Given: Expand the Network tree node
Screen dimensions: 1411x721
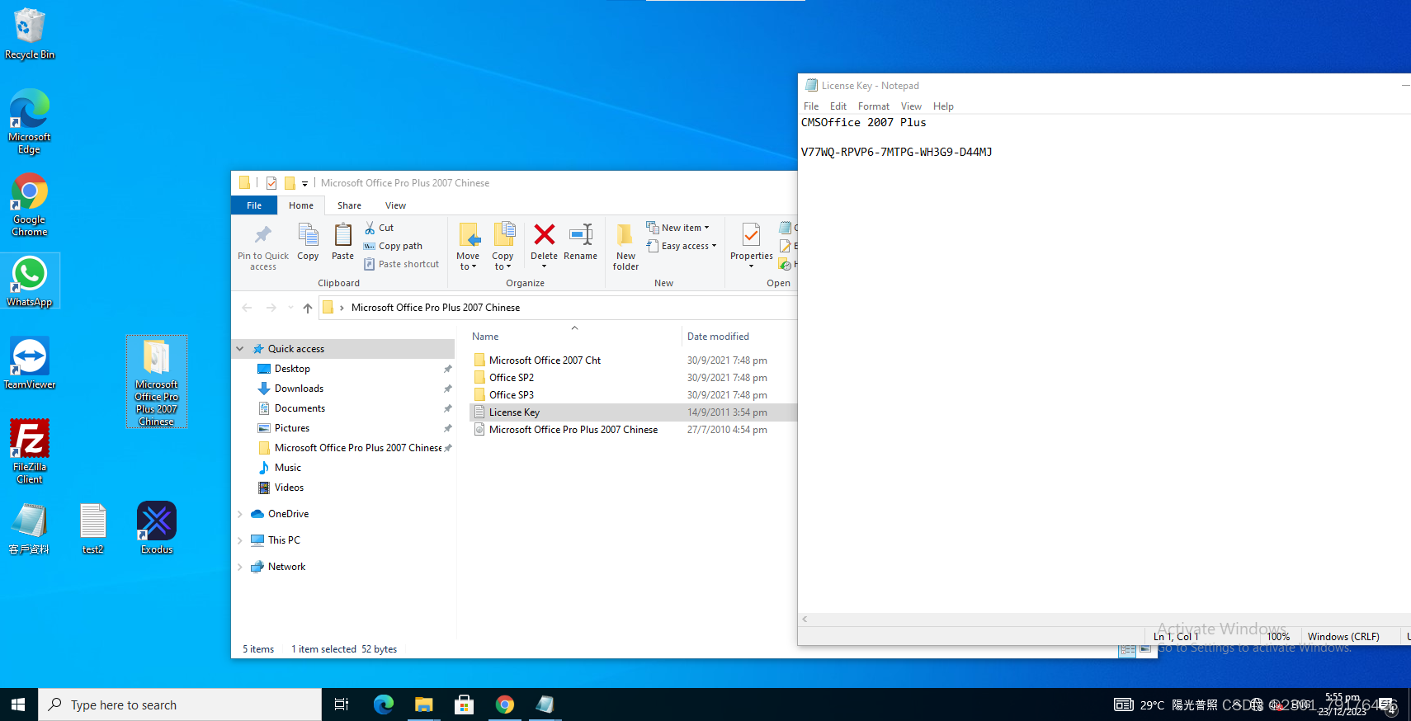Looking at the screenshot, I should [x=240, y=567].
